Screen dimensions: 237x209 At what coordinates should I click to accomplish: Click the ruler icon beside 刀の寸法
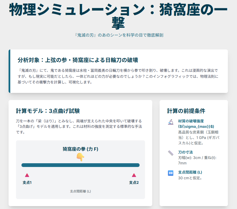(171, 153)
